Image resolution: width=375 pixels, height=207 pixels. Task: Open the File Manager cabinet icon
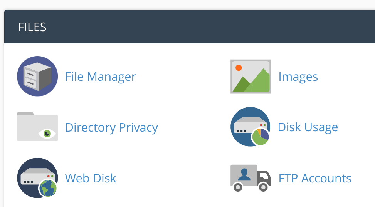coord(37,76)
